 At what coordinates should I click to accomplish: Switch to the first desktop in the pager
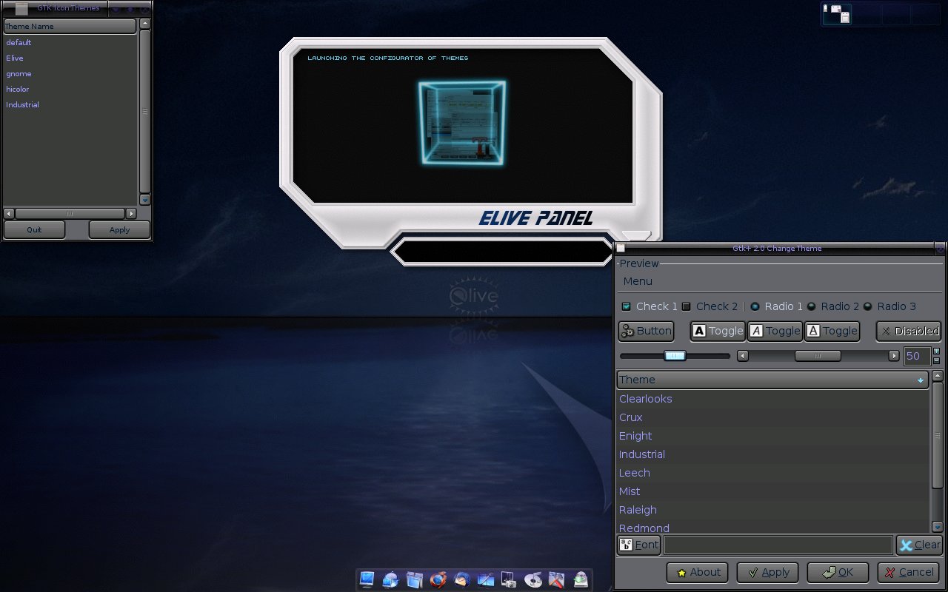pos(837,14)
